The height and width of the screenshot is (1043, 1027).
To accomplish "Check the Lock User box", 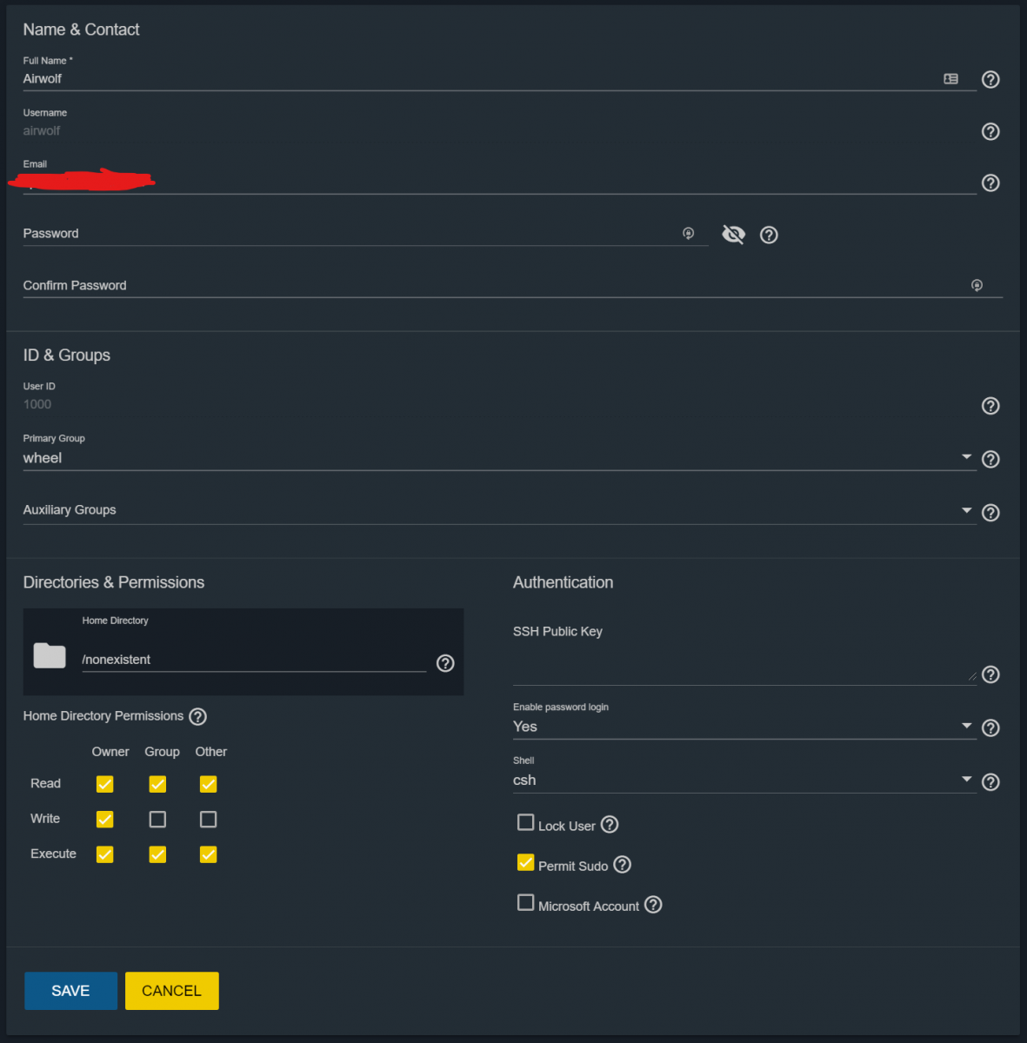I will [x=525, y=821].
